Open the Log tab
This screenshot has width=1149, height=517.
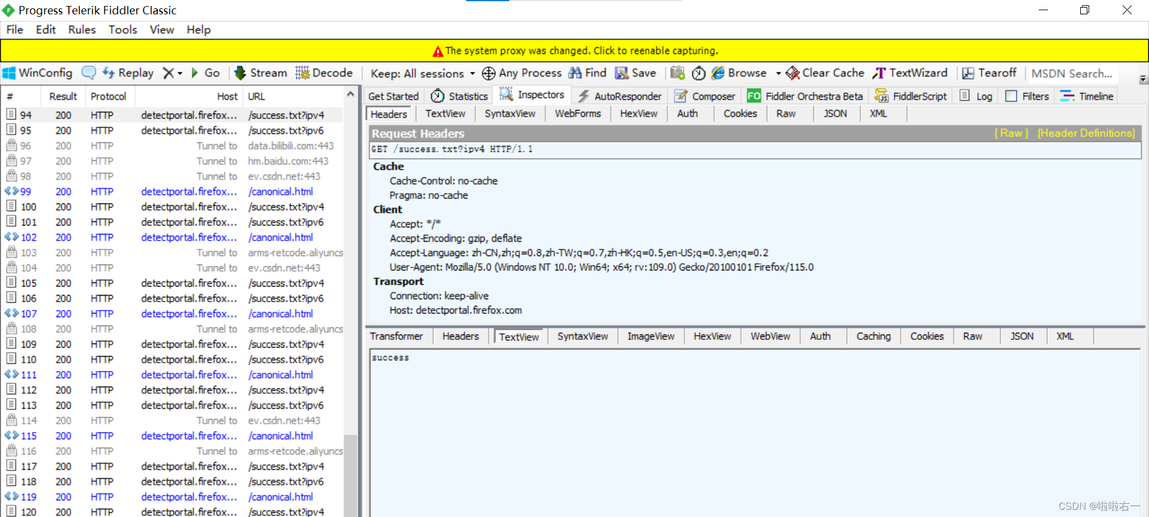coord(976,96)
